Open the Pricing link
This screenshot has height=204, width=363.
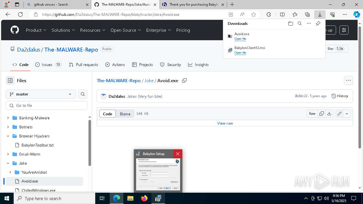pos(183,30)
